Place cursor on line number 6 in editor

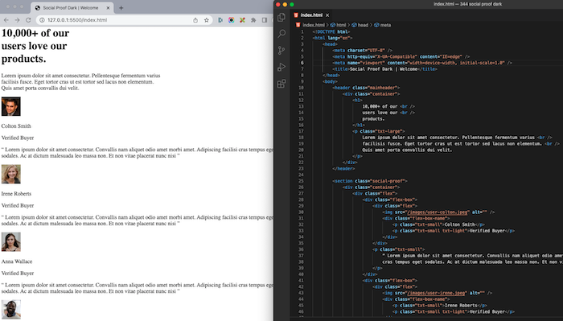click(x=302, y=63)
